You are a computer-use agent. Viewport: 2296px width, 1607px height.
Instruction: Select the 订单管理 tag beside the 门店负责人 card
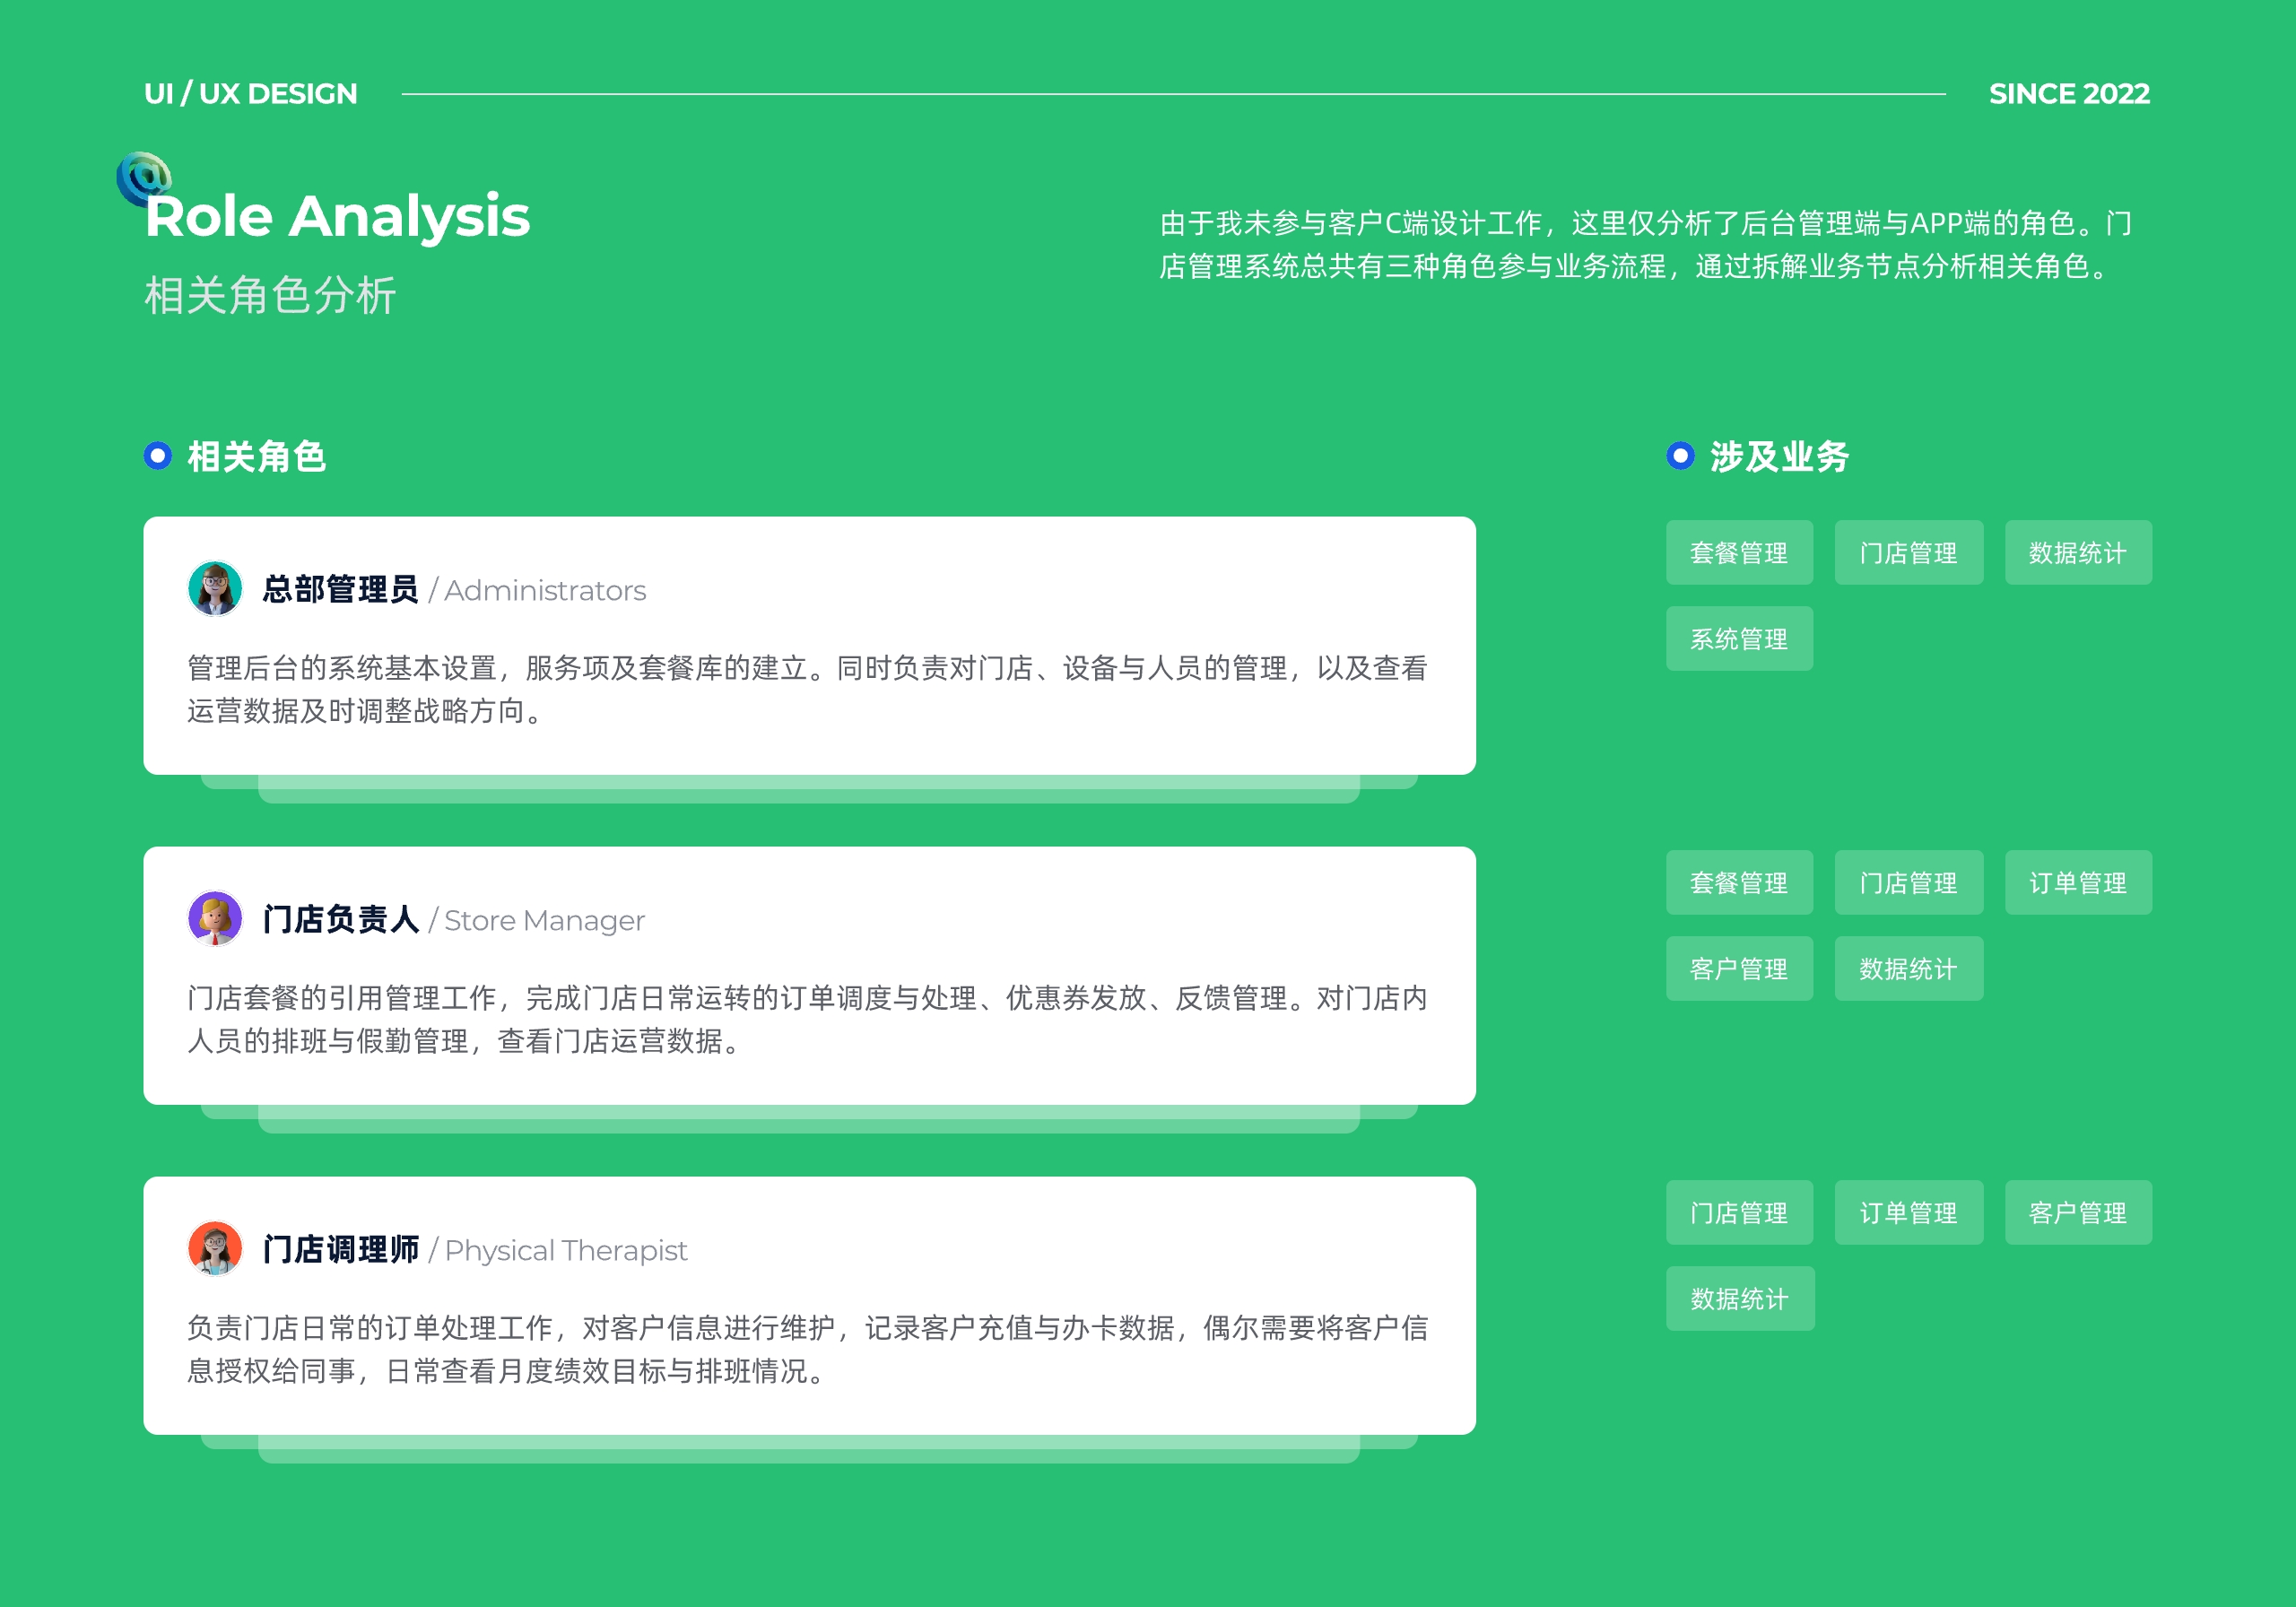[2078, 882]
